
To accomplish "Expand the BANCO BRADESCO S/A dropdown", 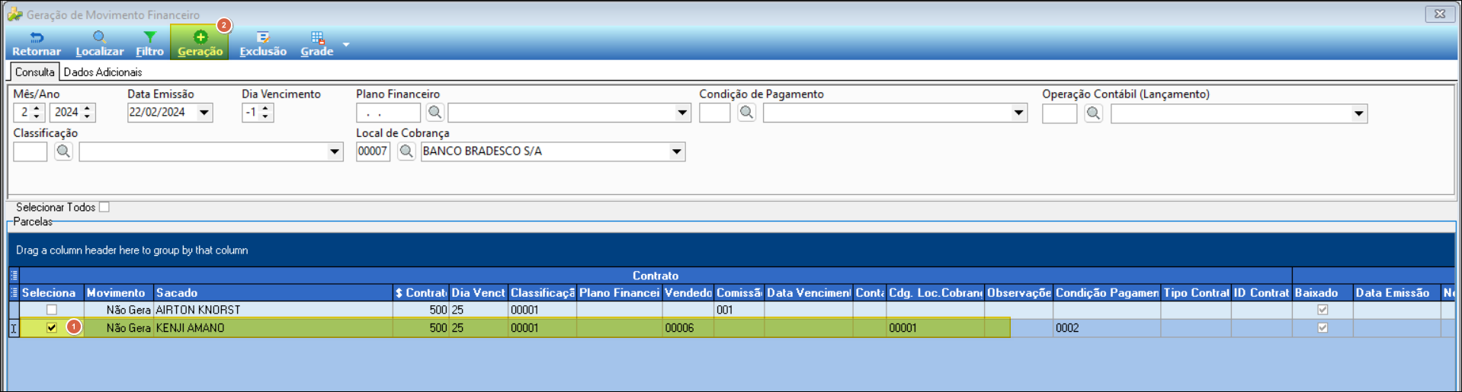I will (676, 151).
